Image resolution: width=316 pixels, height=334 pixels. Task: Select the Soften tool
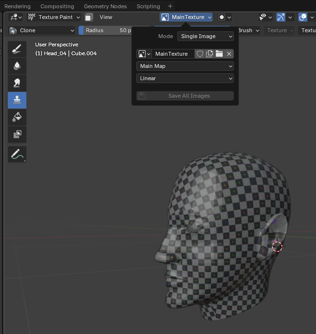tap(17, 66)
